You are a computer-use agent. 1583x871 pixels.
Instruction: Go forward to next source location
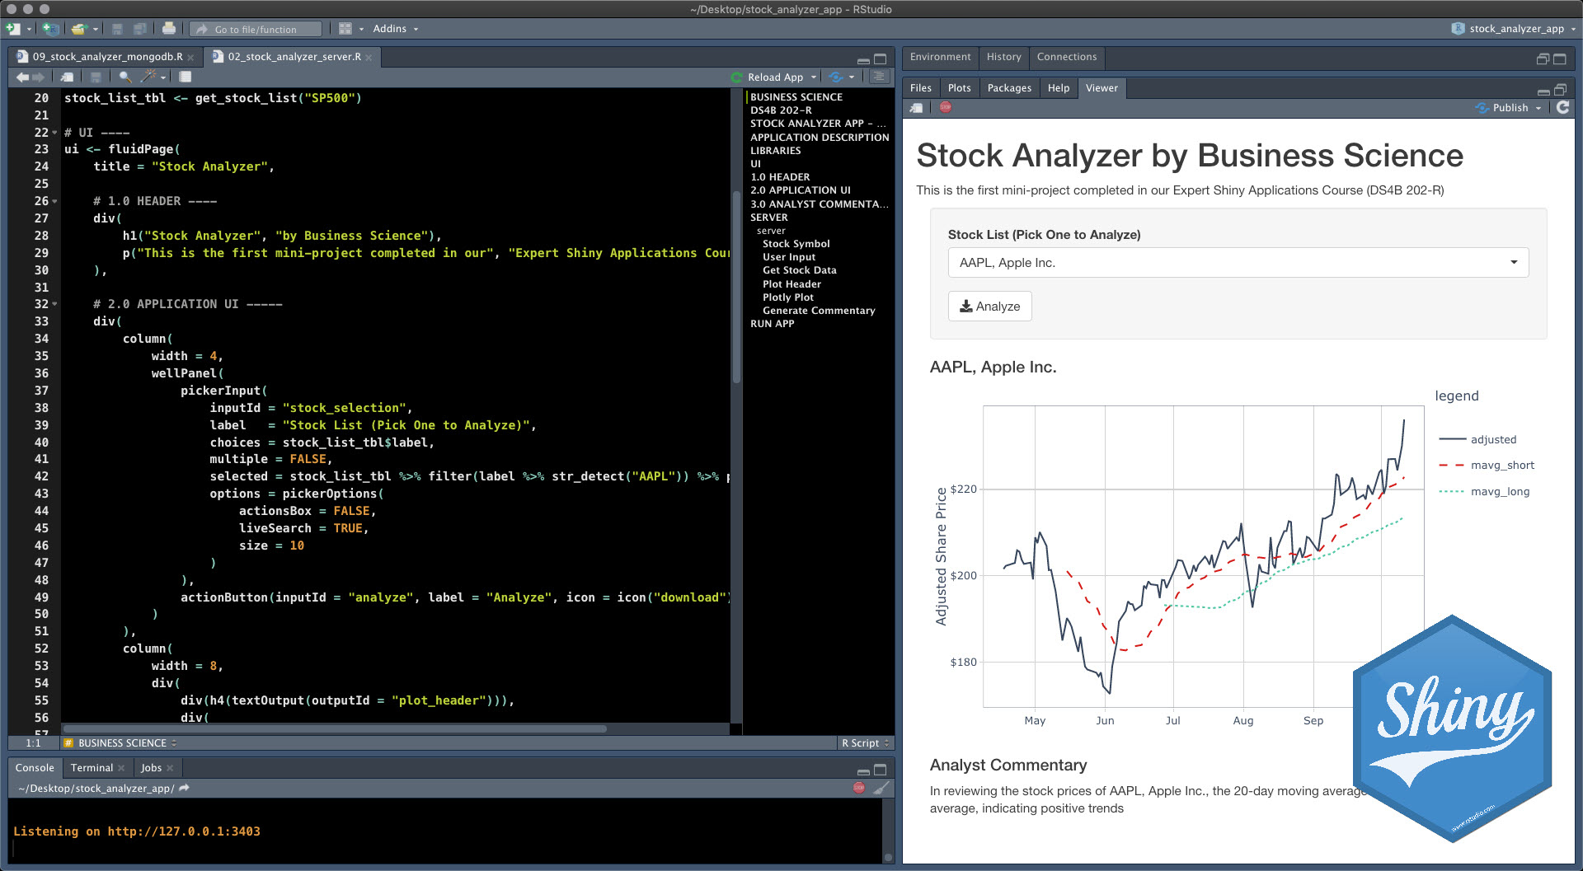click(38, 77)
